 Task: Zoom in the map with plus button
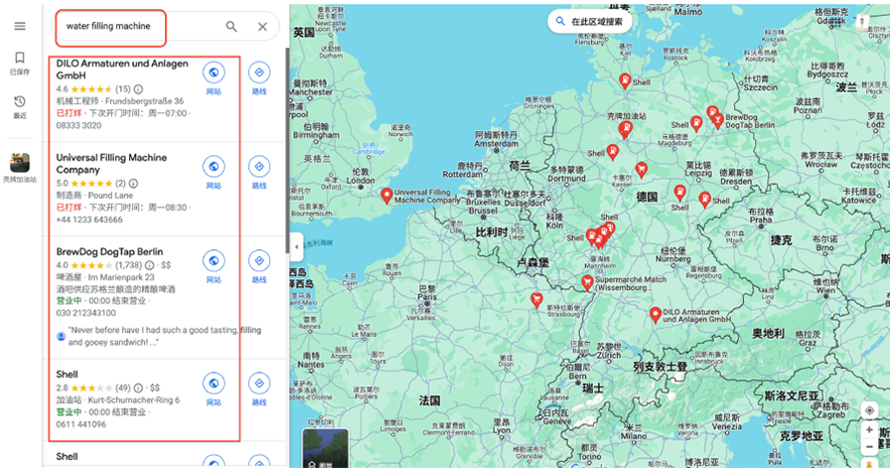tap(869, 430)
